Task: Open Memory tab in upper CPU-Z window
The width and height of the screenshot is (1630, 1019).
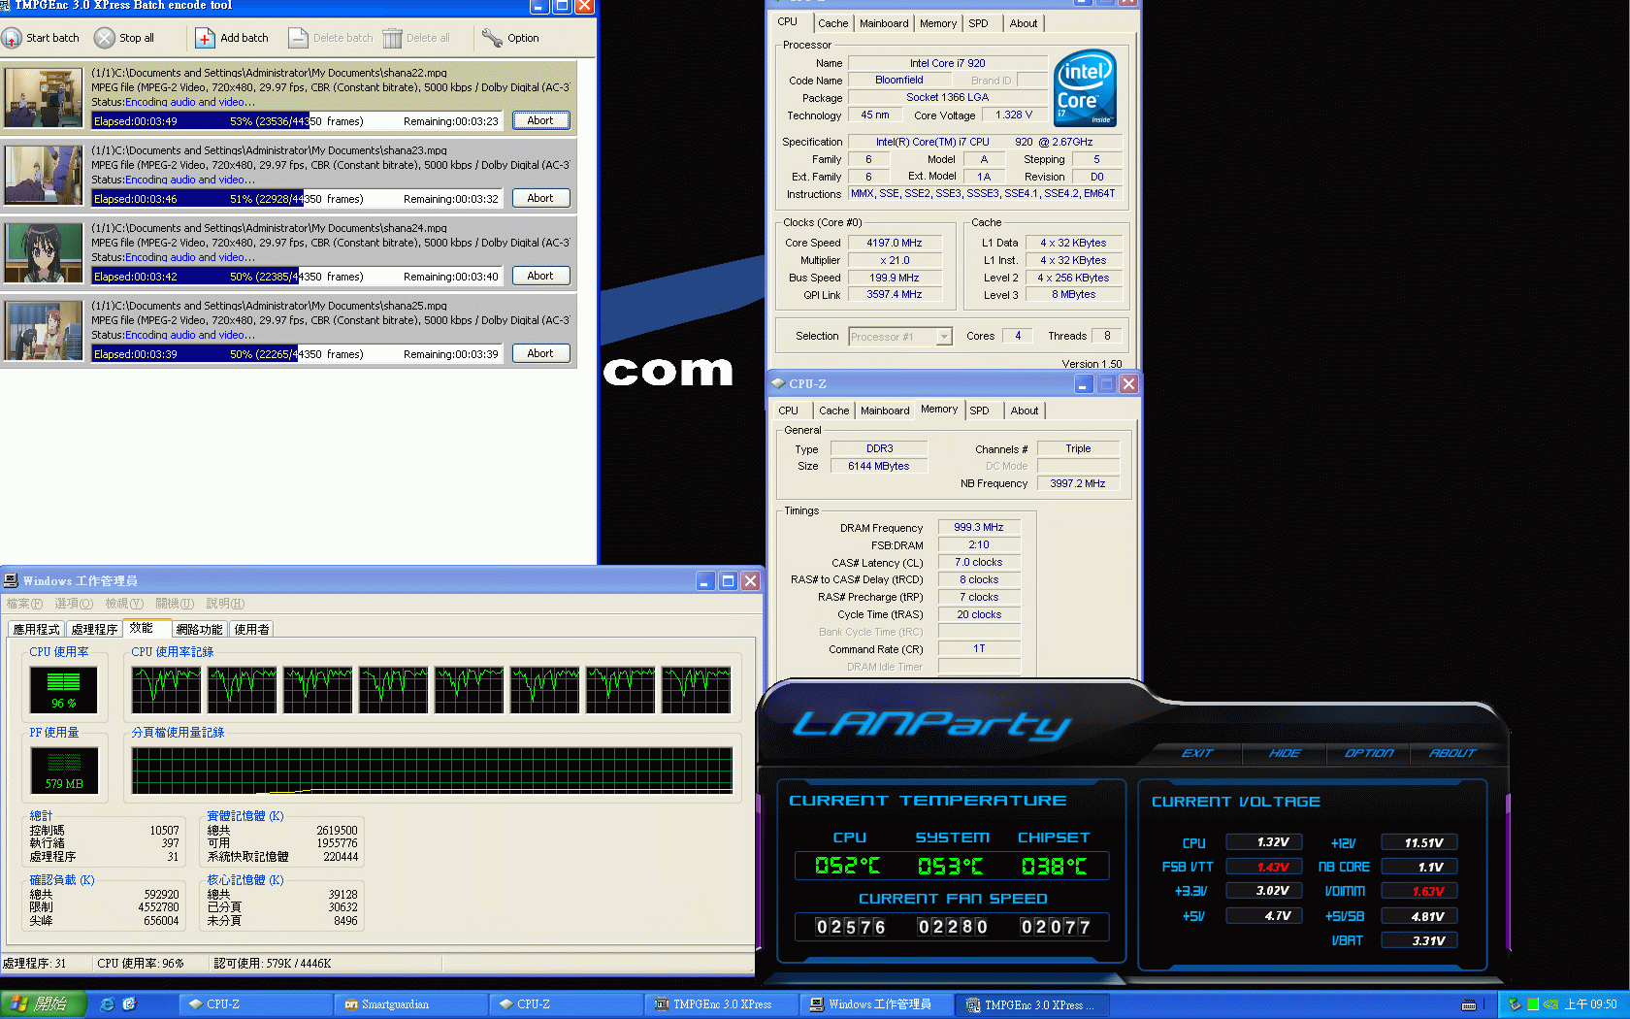Action: pos(937,23)
